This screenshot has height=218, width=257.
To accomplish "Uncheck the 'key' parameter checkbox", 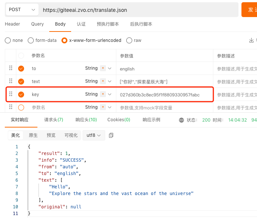I will (x=21, y=95).
